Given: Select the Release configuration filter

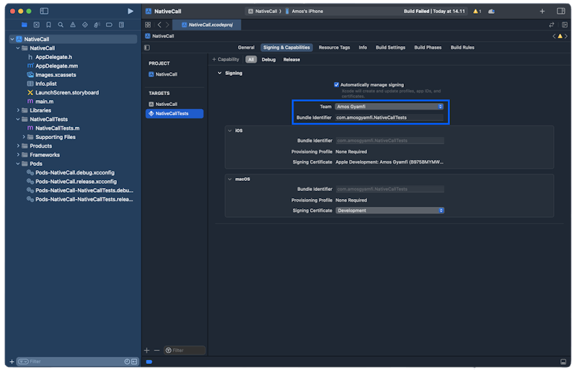Looking at the screenshot, I should (291, 60).
